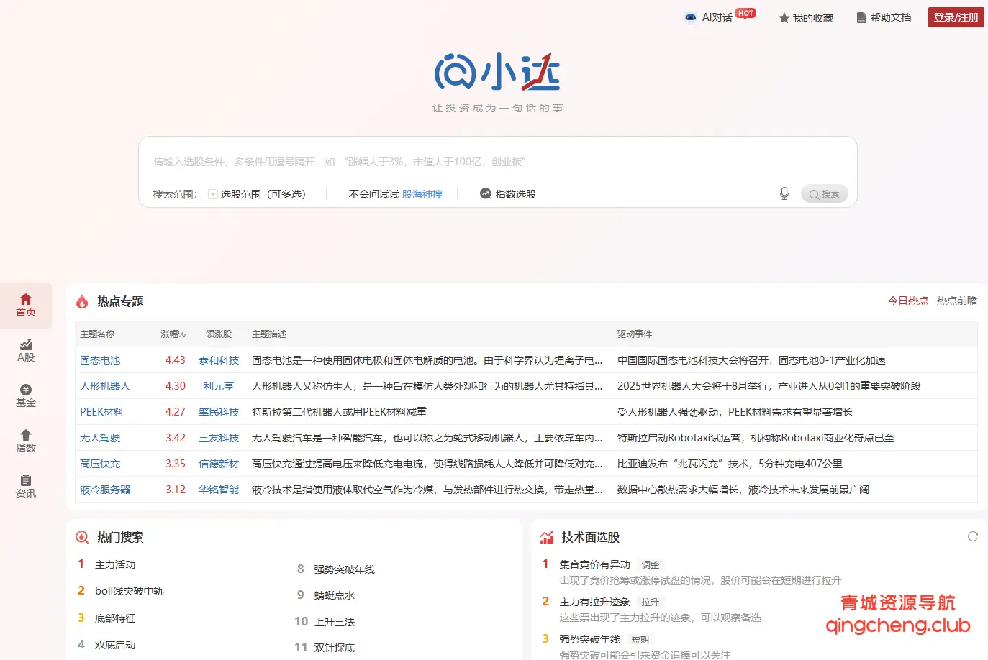Click the 登录/注册 button
Viewport: 988px width, 660px height.
point(956,17)
